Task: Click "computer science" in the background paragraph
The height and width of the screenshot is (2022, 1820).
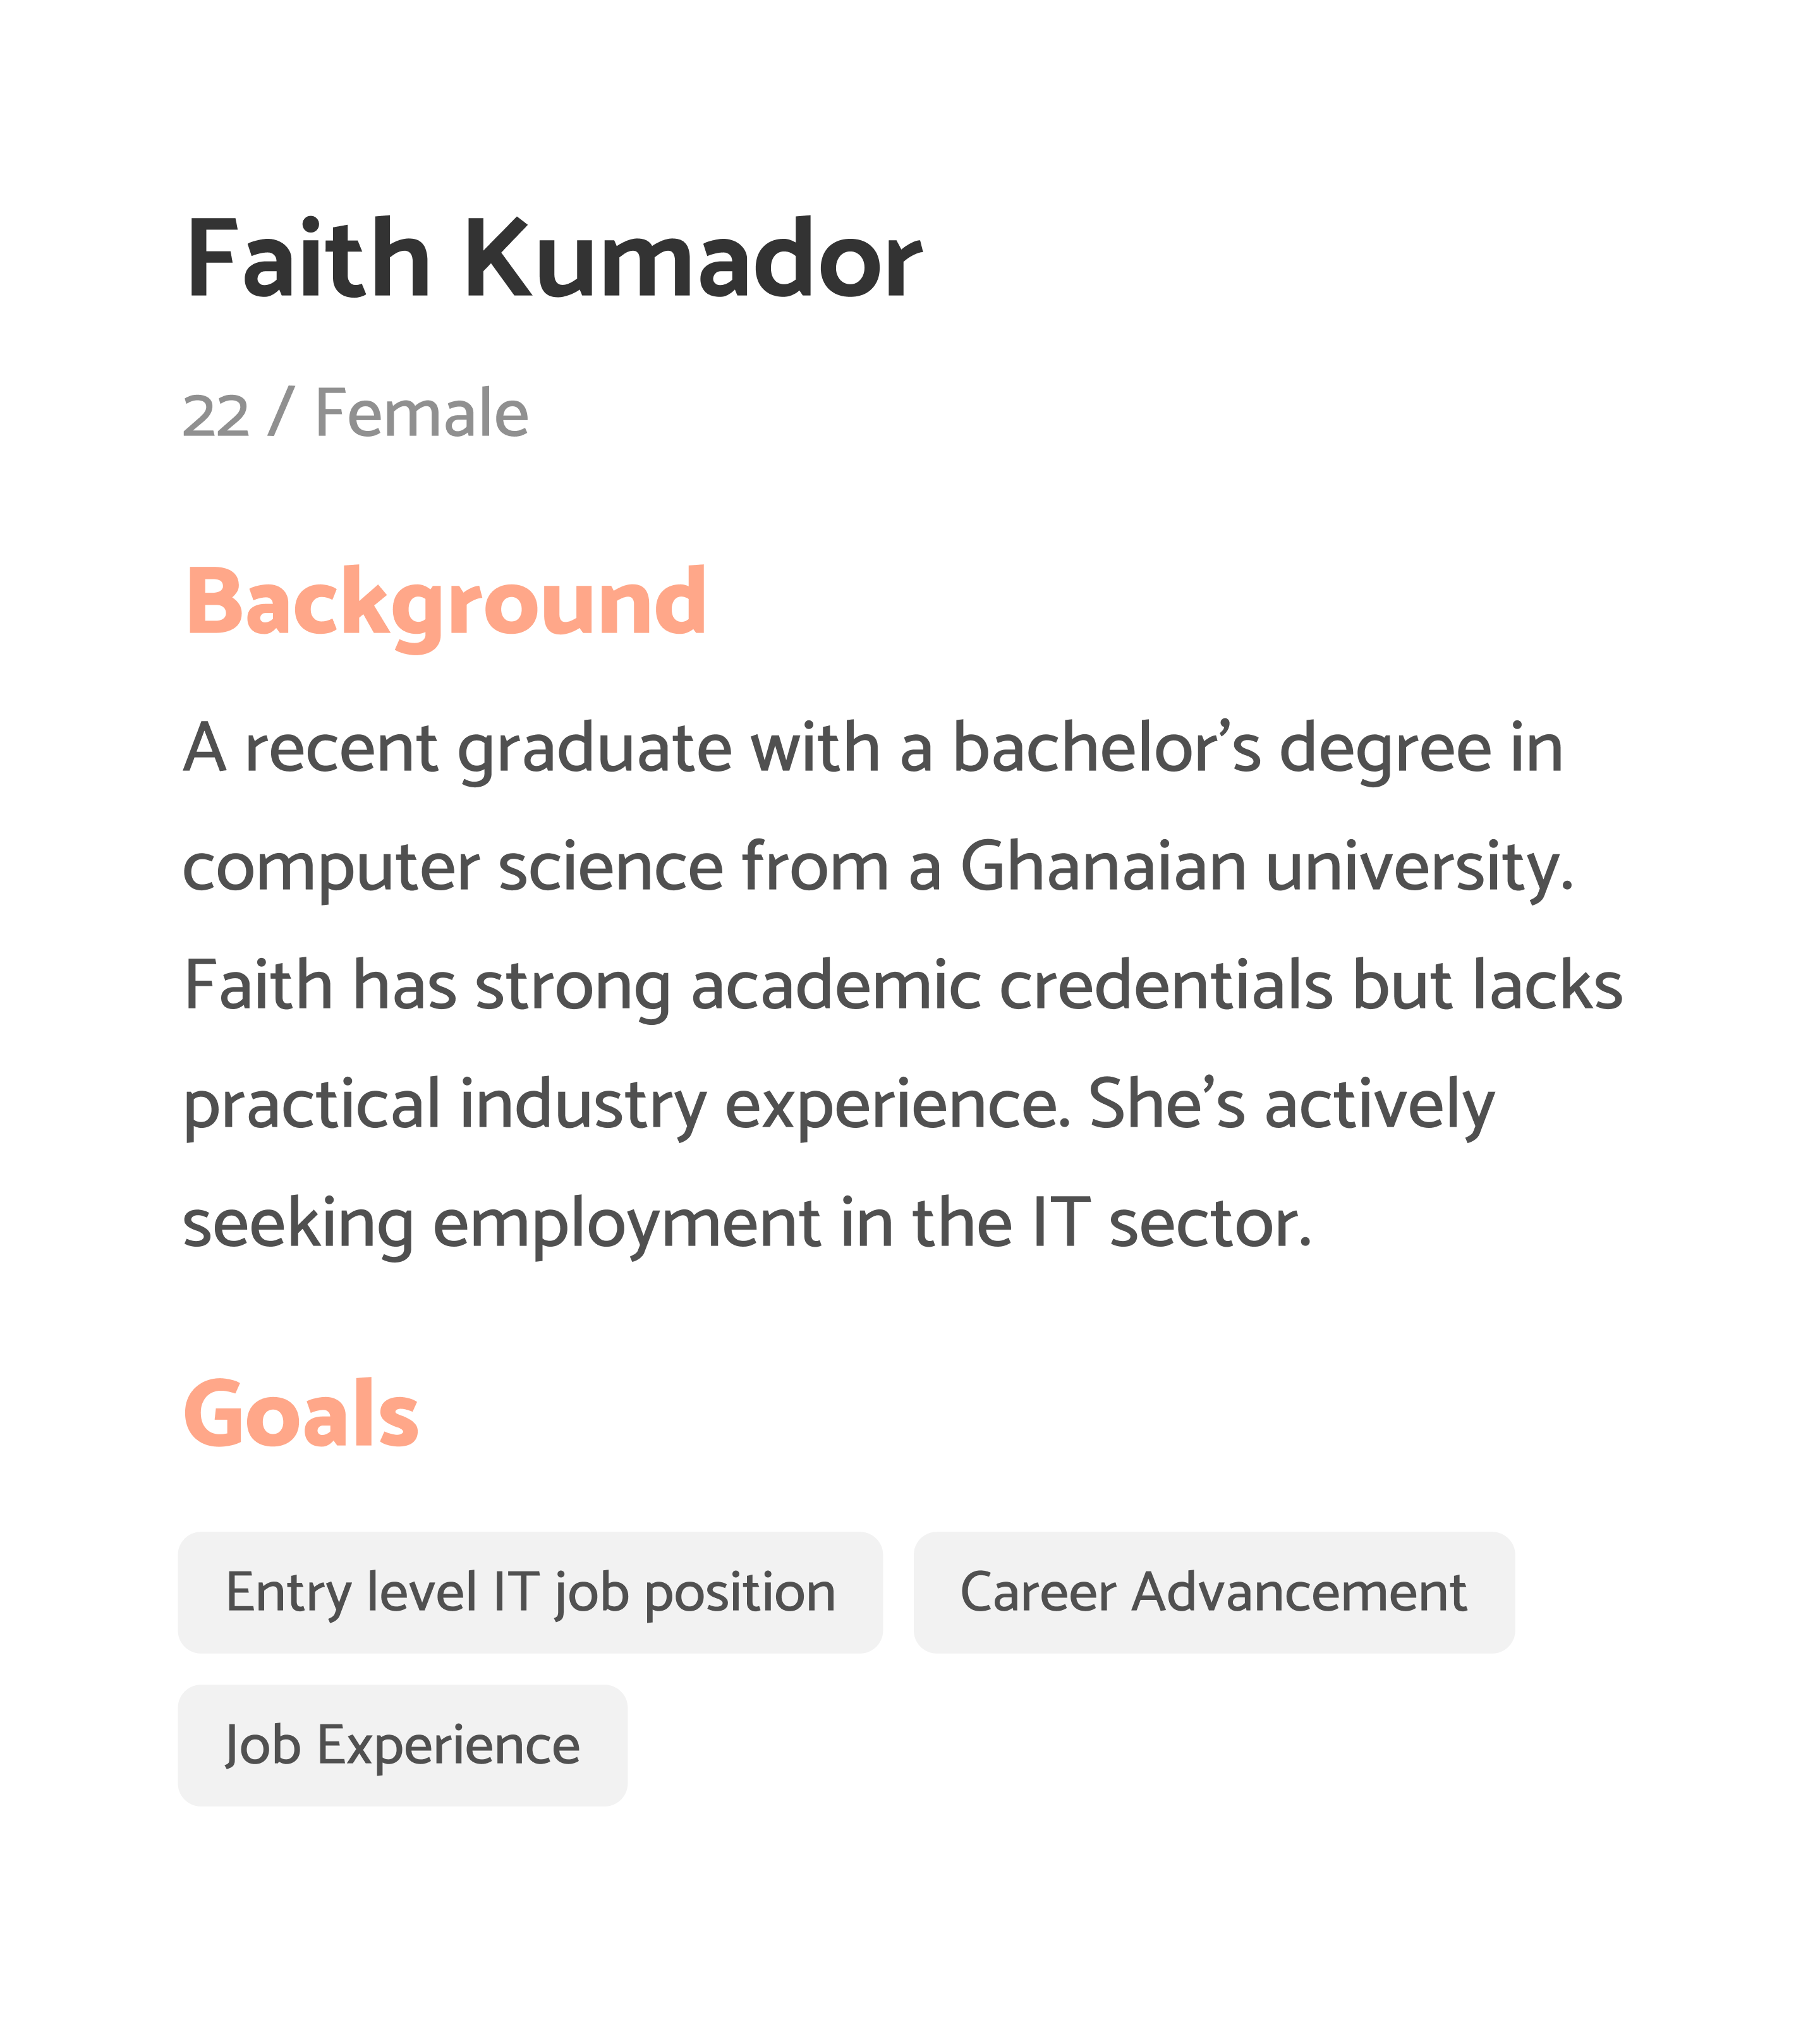Action: tap(452, 866)
